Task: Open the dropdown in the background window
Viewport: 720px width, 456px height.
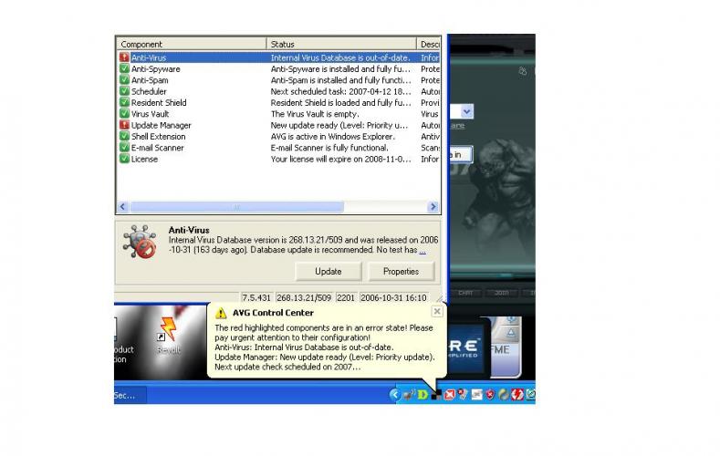Action: [467, 111]
